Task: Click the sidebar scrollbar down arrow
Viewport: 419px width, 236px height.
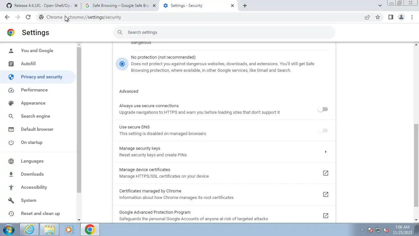Action: click(x=79, y=220)
